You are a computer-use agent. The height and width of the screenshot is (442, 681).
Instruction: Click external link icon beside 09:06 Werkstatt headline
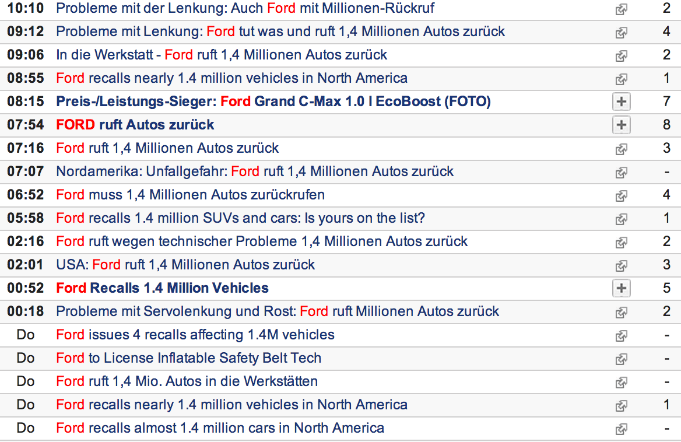pyautogui.click(x=622, y=56)
